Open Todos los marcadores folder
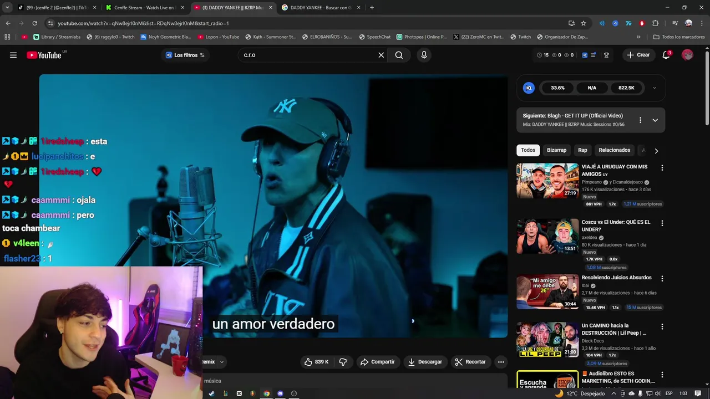The image size is (710, 399). pyautogui.click(x=678, y=37)
